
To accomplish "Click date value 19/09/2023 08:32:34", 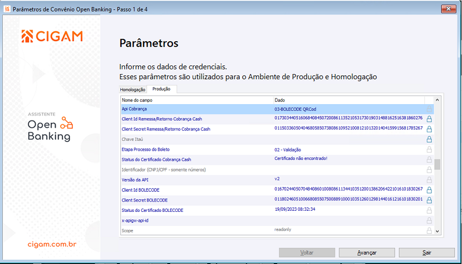I will coord(295,209).
